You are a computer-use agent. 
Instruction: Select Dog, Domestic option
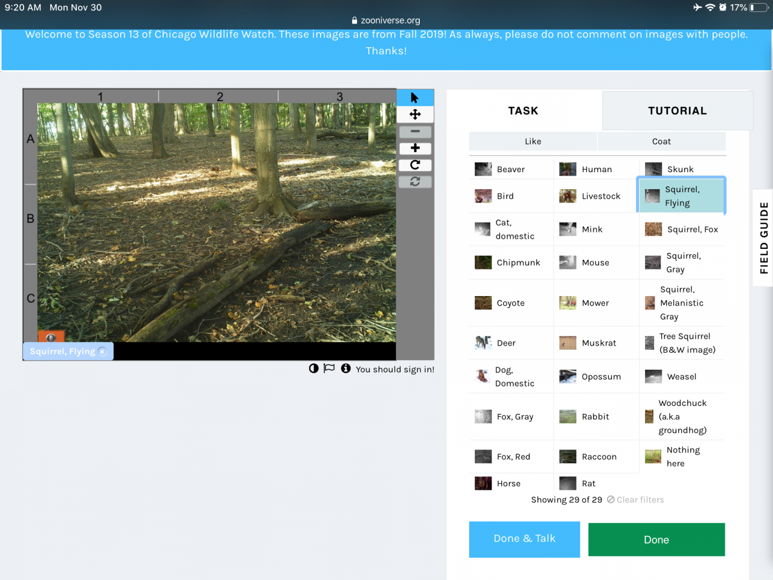(511, 377)
